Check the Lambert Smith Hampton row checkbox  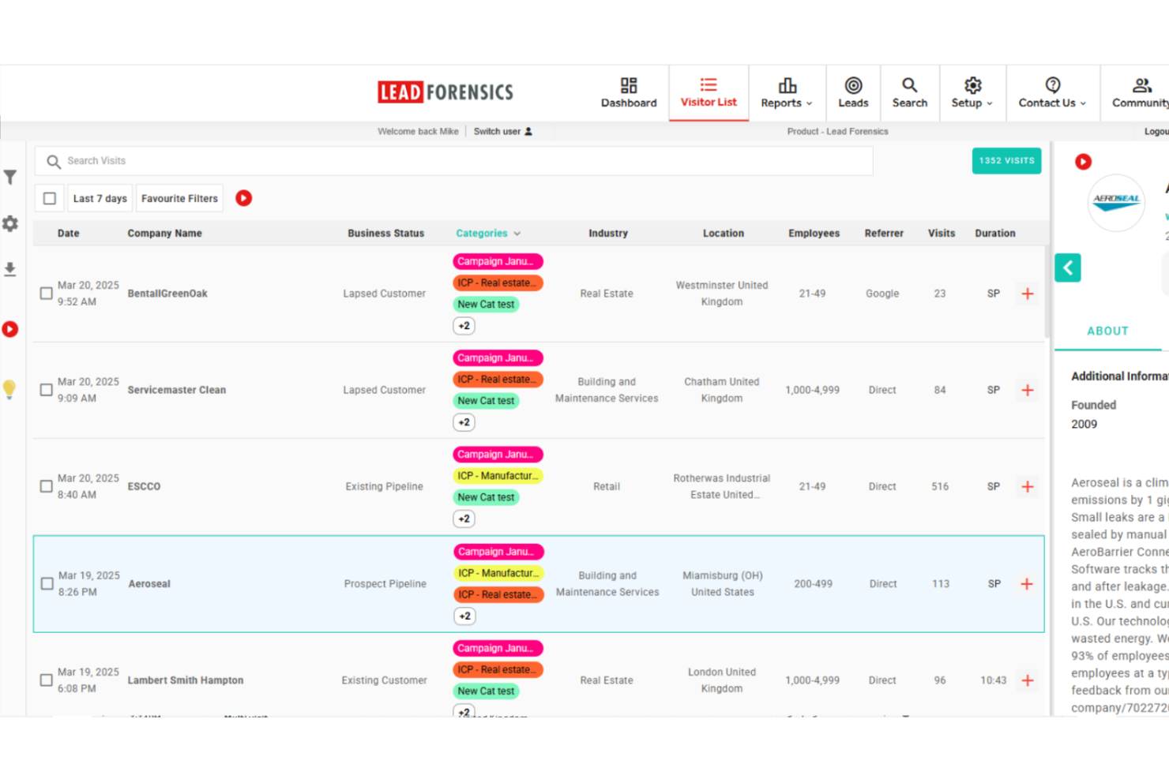coord(47,680)
